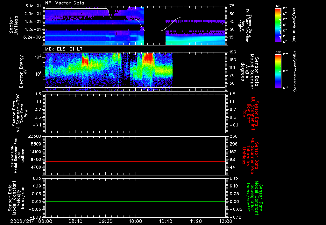The image size is (326, 225).
Task: Click the '45' sun elevation tick value
Action: [x=232, y=22]
